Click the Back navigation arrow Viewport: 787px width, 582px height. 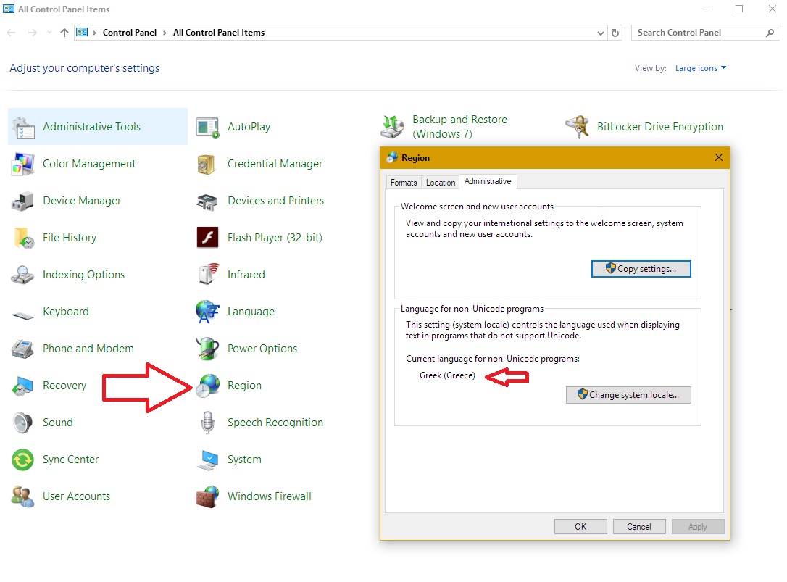click(x=11, y=33)
